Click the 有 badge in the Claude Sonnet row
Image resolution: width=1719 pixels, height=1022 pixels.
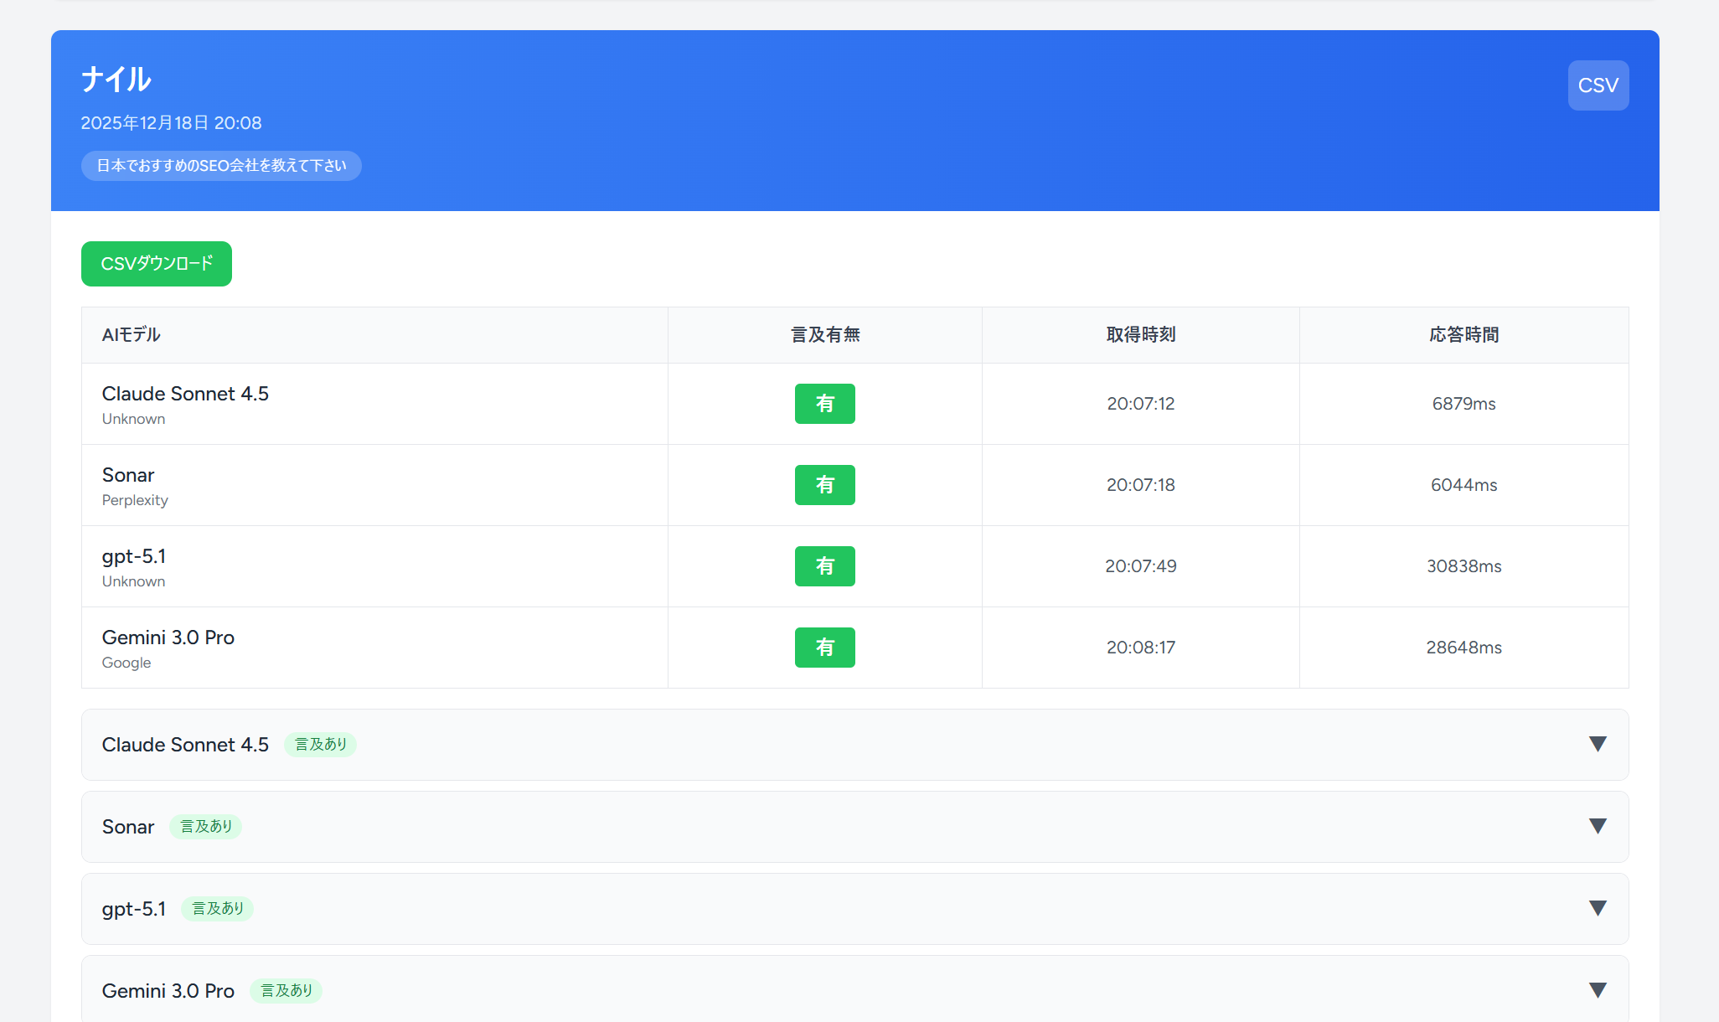point(824,404)
